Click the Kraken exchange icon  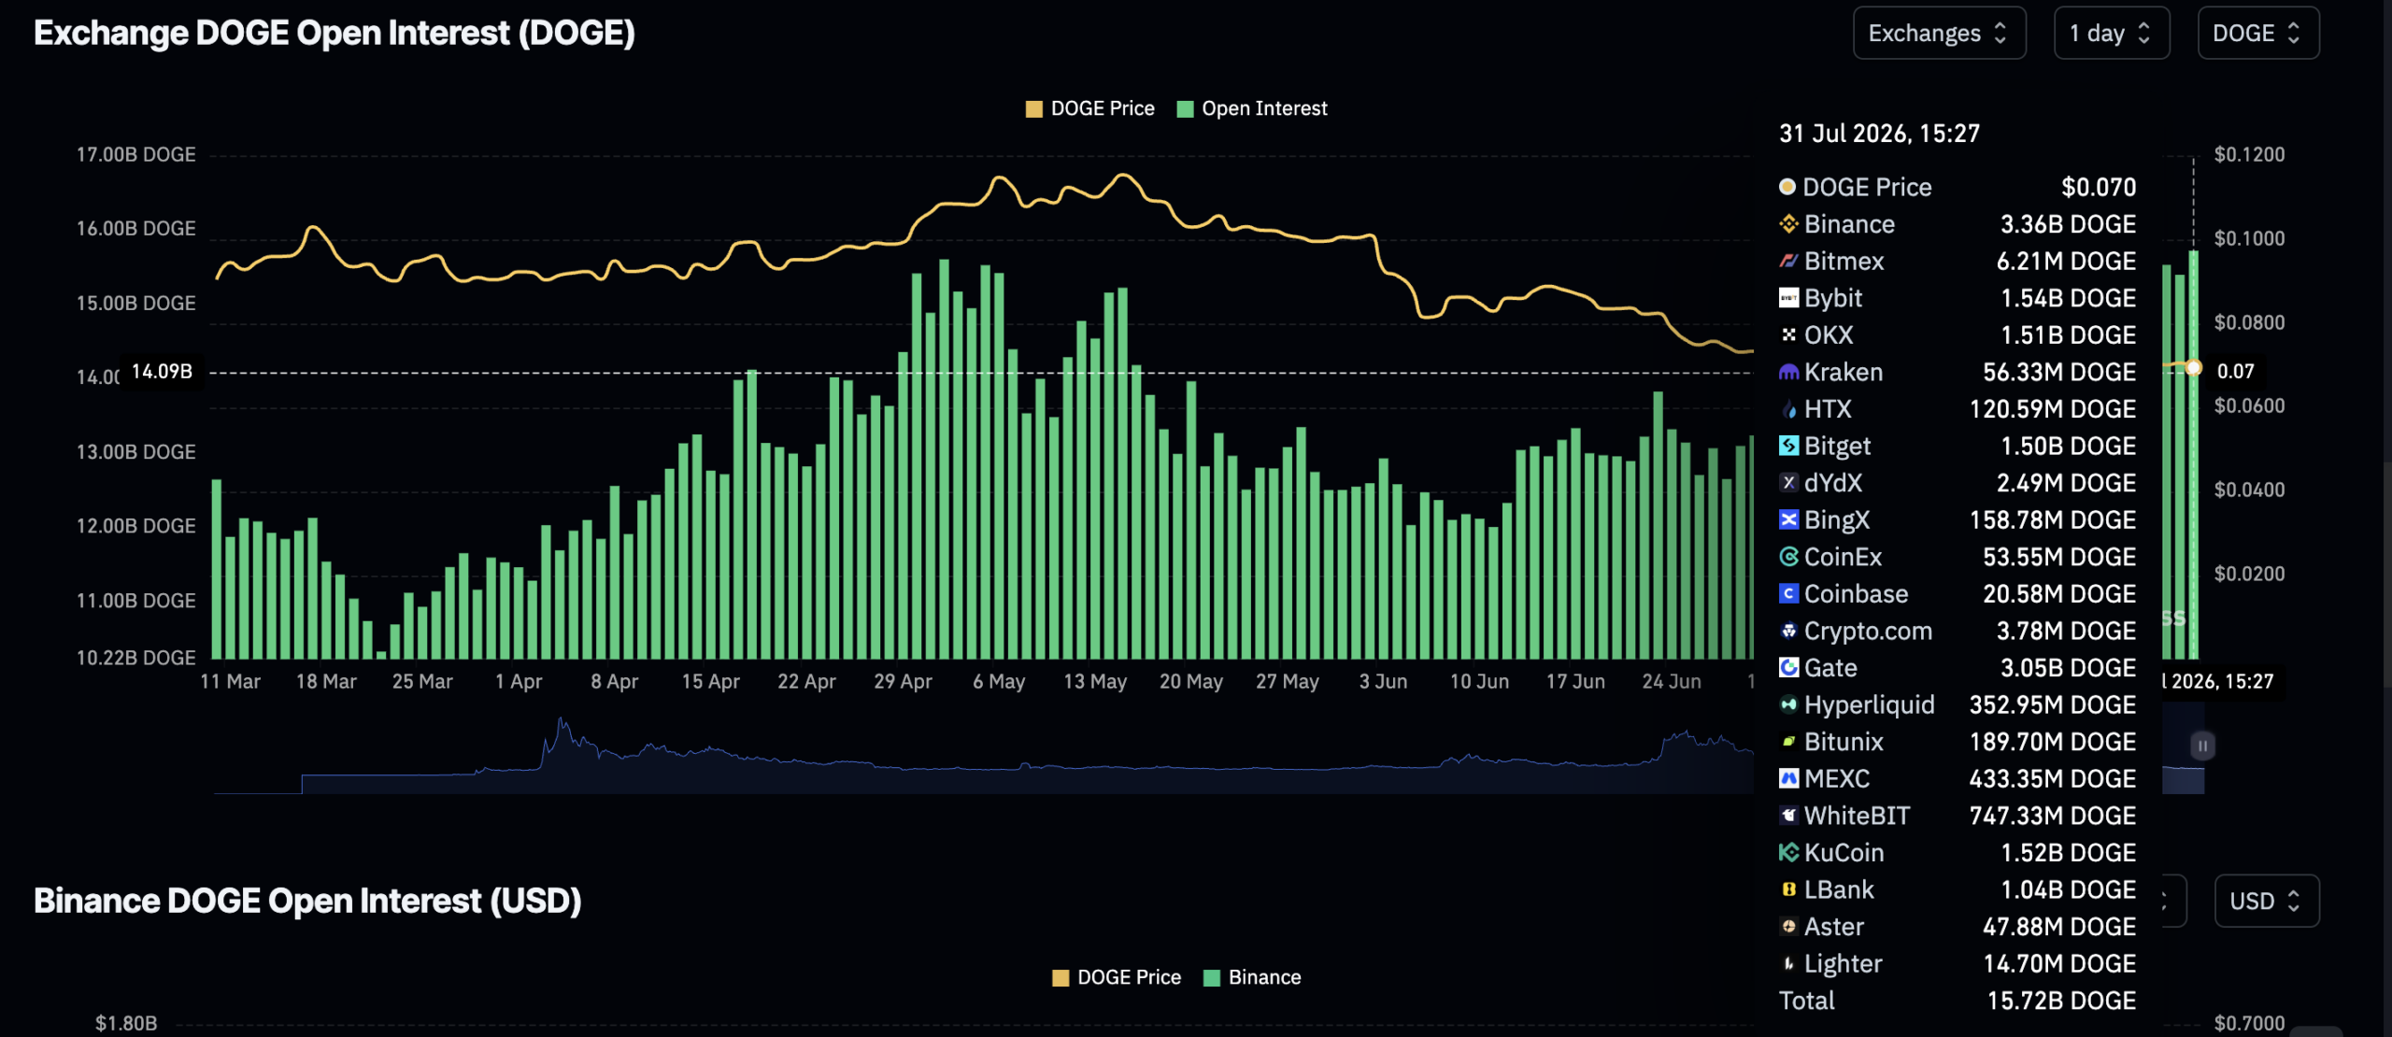tap(1788, 372)
